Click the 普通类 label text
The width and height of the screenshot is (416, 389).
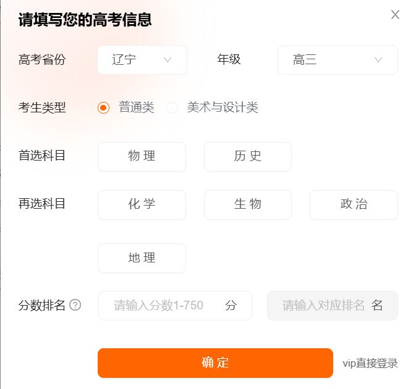point(137,107)
